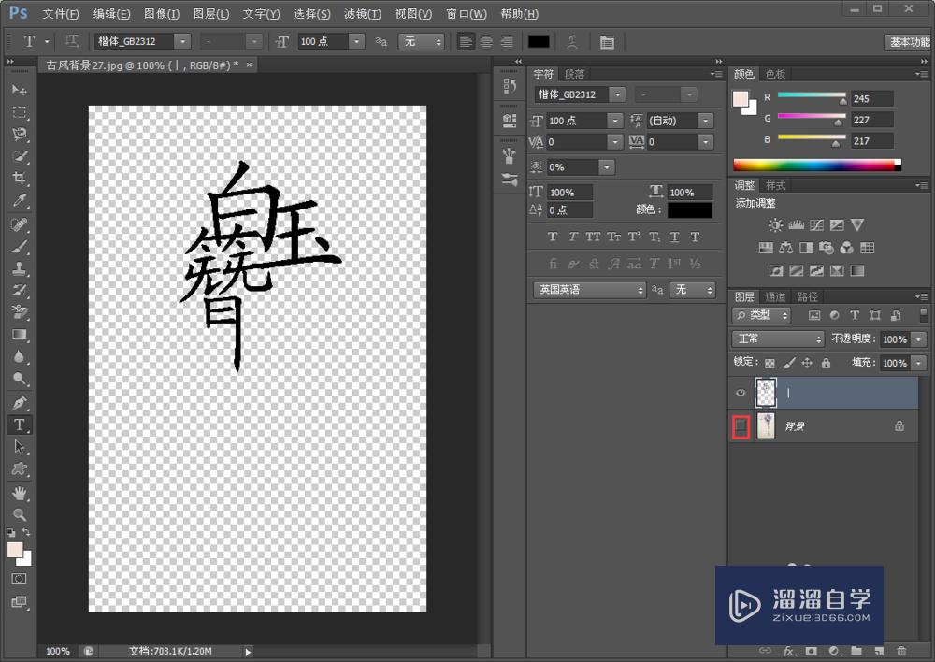Click character panel 颜色 black swatch
This screenshot has height=662, width=935.
coord(690,210)
